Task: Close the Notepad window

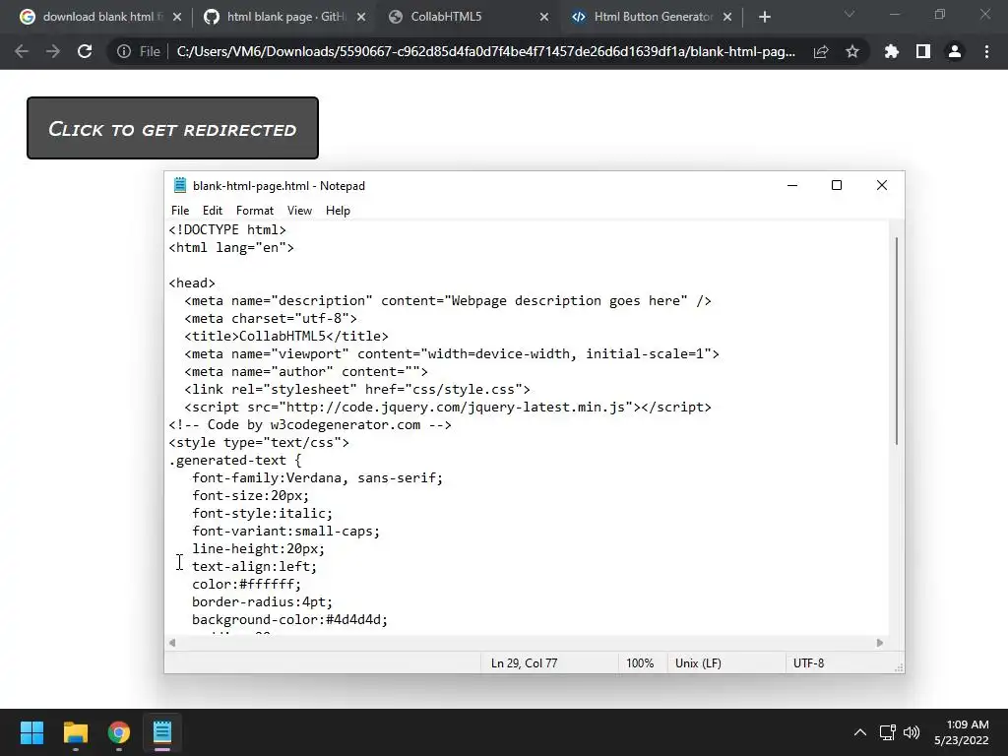Action: (x=881, y=185)
